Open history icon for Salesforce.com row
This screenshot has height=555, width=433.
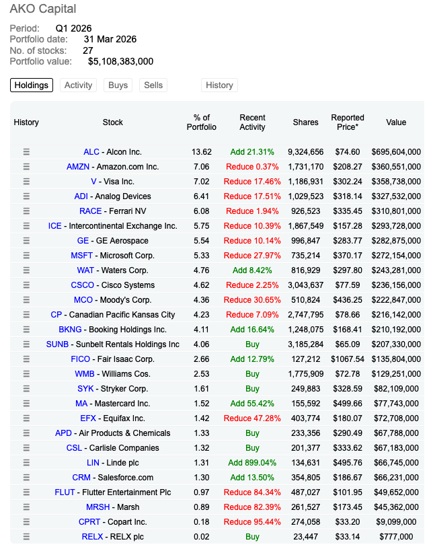point(26,478)
